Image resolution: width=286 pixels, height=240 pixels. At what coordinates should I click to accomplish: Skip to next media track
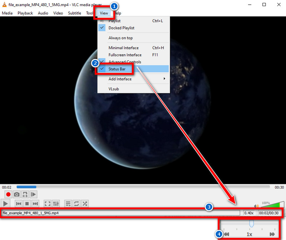point(35,204)
